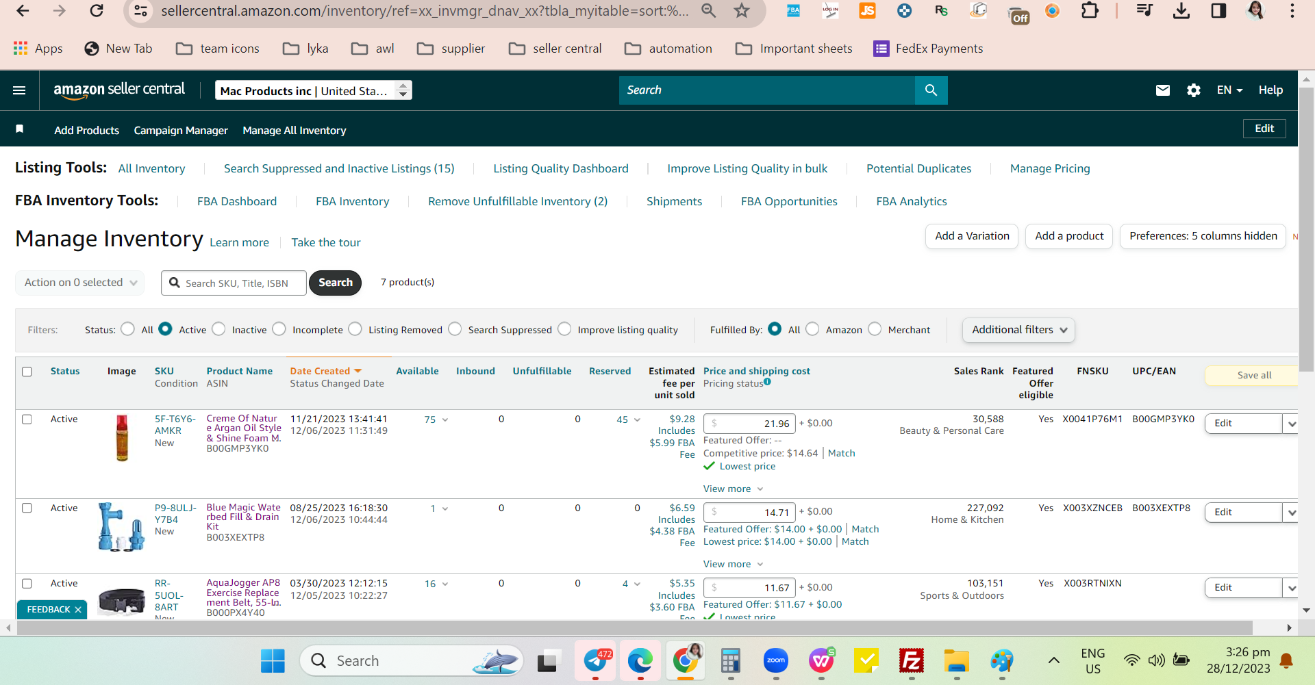The width and height of the screenshot is (1315, 685).
Task: Open the EN language dropdown
Action: click(x=1229, y=90)
